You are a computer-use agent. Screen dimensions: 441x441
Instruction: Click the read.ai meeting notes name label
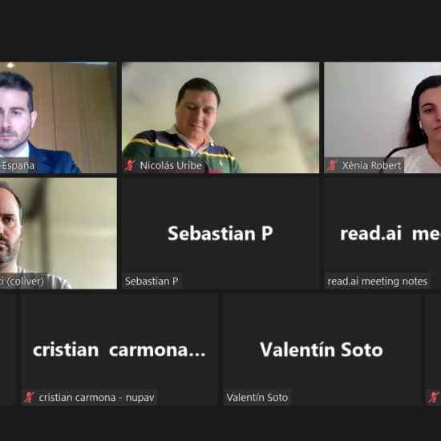377,281
